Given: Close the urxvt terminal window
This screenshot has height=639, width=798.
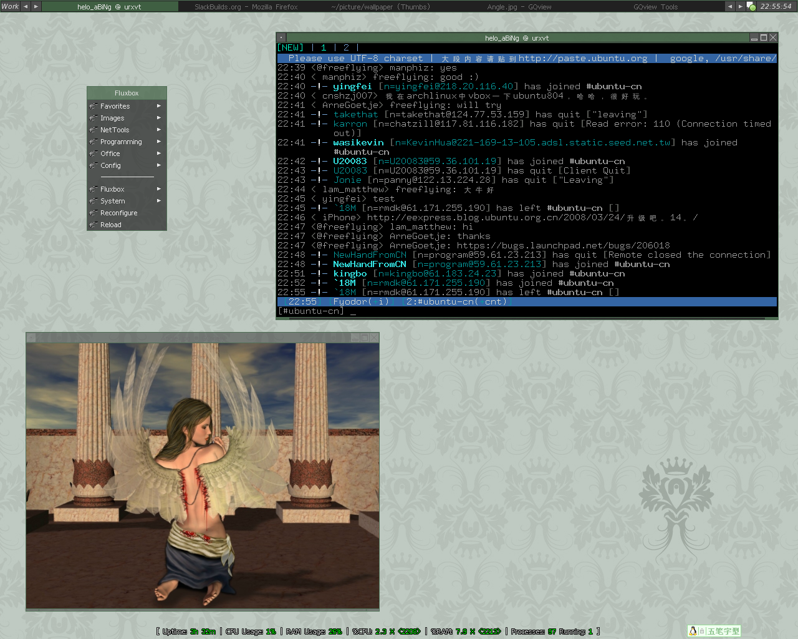Looking at the screenshot, I should click(x=773, y=38).
